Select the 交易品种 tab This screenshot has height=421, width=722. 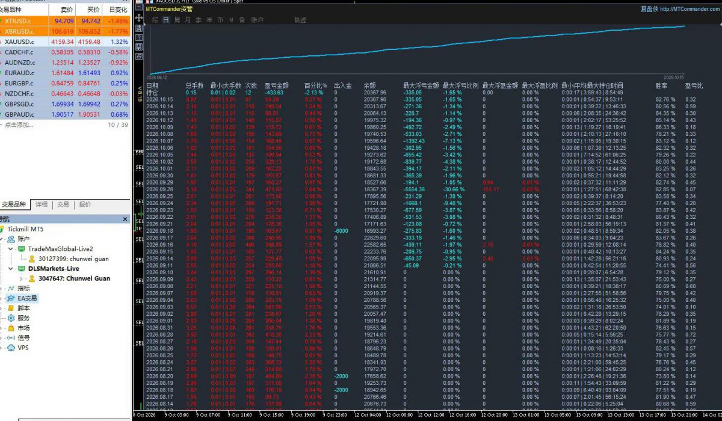[x=14, y=204]
